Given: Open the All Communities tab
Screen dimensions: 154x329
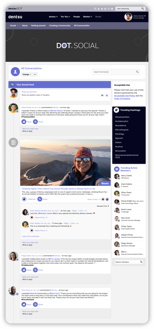Looking at the screenshot, I should tap(82, 26).
